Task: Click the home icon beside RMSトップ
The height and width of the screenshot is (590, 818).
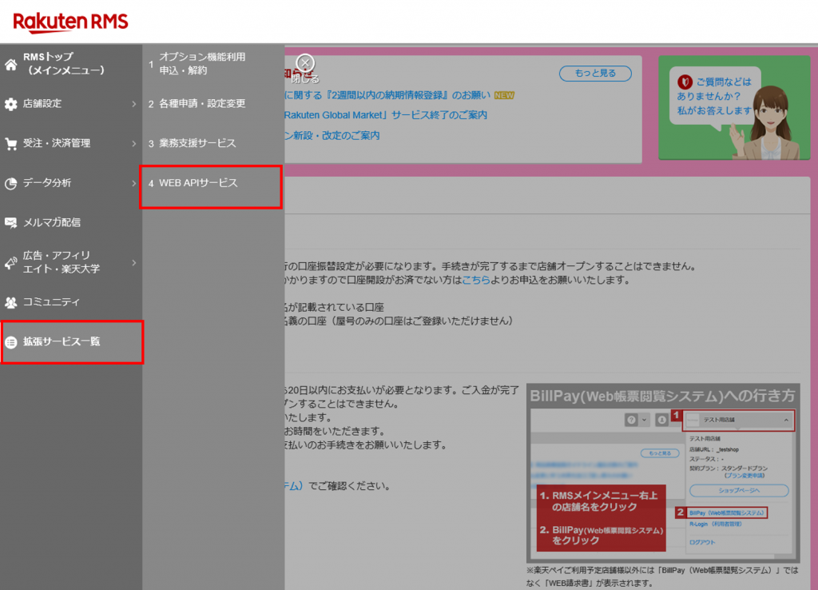Action: click(x=10, y=64)
